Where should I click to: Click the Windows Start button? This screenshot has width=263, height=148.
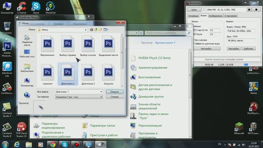click(5, 144)
